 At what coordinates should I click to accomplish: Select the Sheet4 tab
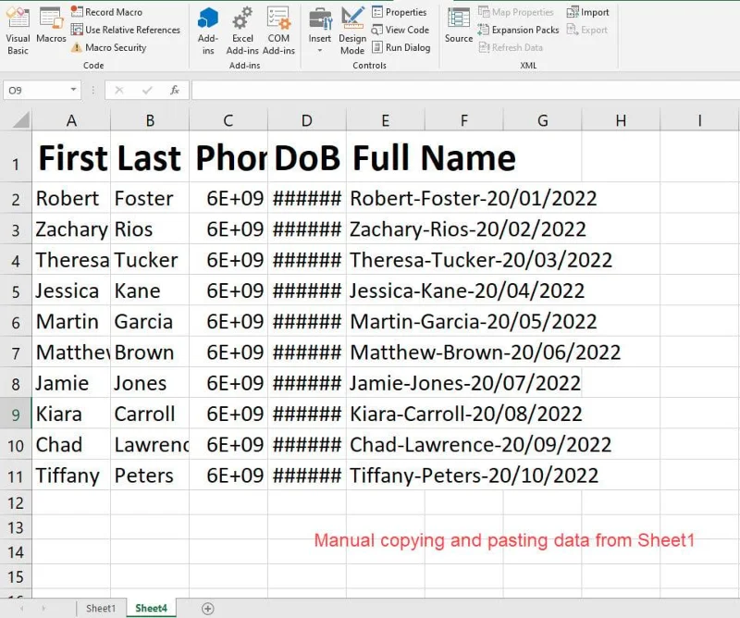pyautogui.click(x=152, y=608)
